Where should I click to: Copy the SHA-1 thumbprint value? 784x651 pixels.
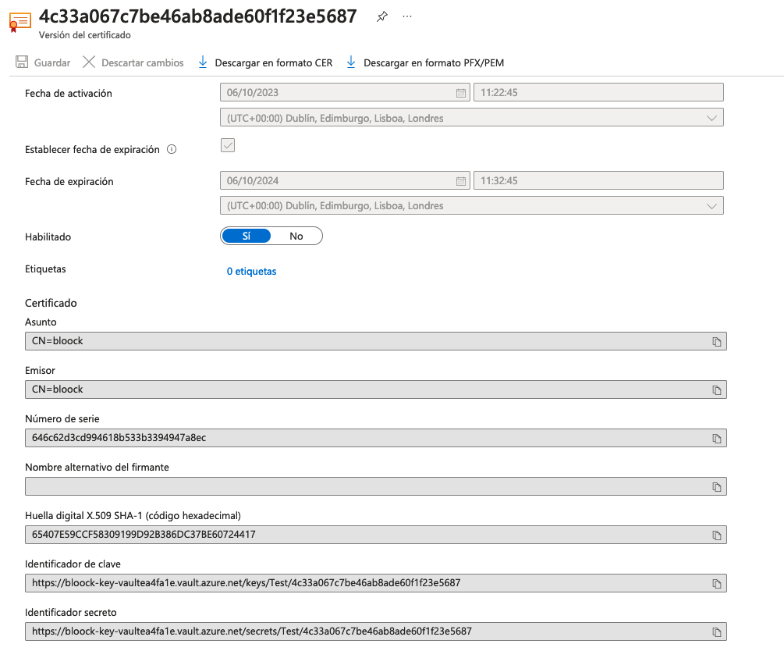click(717, 535)
